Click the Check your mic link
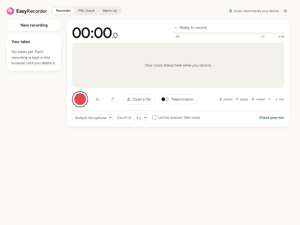The height and width of the screenshot is (225, 300). point(271,117)
